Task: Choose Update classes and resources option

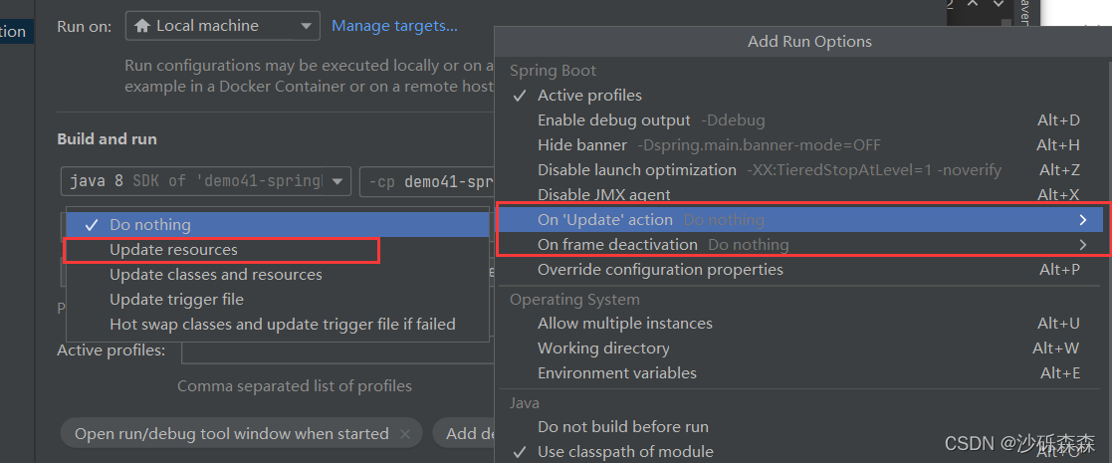Action: coord(278,275)
